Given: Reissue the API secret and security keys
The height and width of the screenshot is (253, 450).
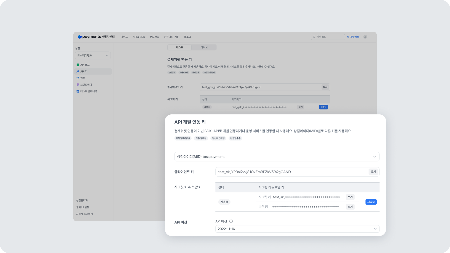Looking at the screenshot, I should click(x=371, y=202).
